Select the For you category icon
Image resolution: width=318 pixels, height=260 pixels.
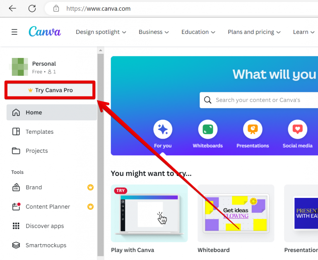[163, 130]
